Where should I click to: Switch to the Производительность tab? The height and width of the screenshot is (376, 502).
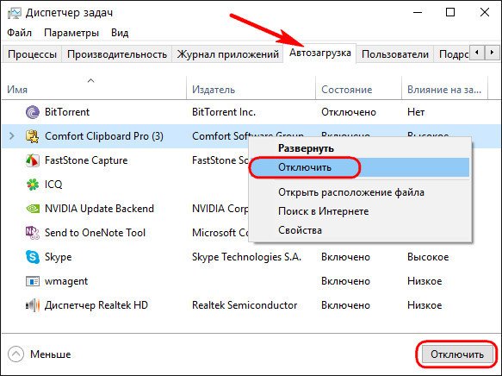pos(117,54)
